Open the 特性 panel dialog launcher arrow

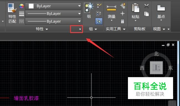(x=80, y=29)
